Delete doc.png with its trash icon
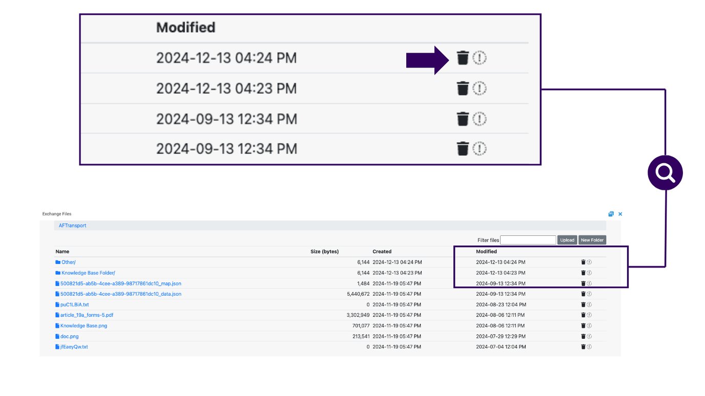This screenshot has height=396, width=705. click(x=583, y=336)
